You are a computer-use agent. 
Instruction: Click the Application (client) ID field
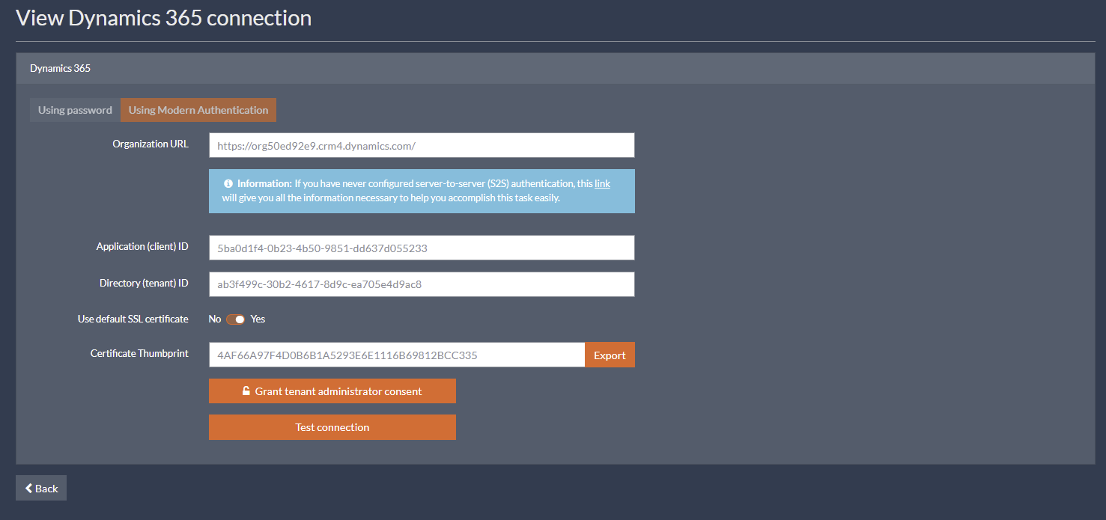tap(422, 248)
